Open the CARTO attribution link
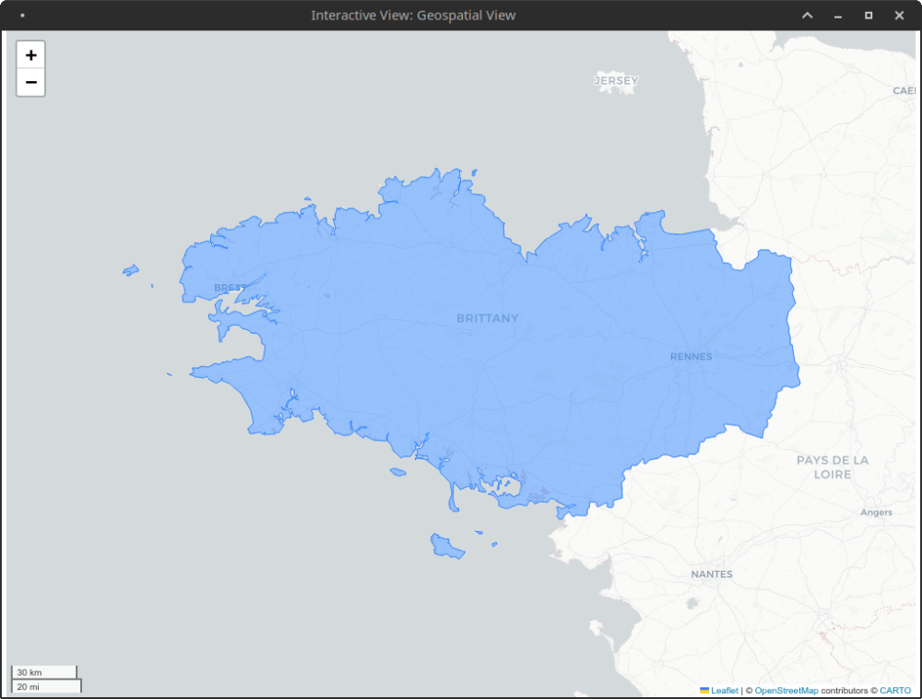 click(894, 690)
